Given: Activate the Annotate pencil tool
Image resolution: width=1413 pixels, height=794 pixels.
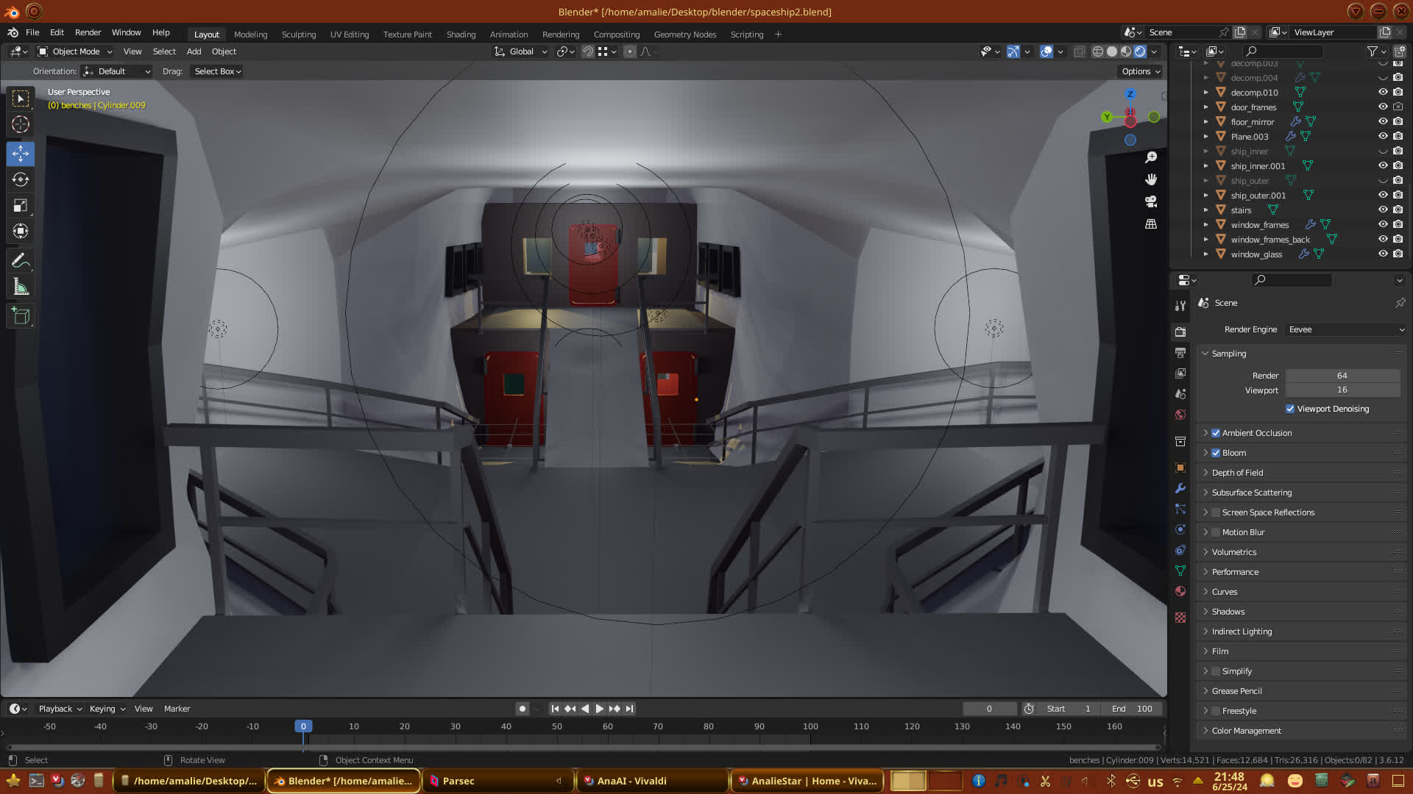Looking at the screenshot, I should click(x=21, y=260).
